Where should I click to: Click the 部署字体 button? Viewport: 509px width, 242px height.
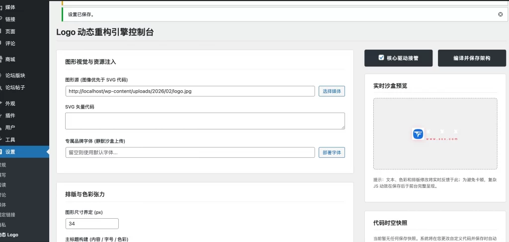(x=332, y=152)
